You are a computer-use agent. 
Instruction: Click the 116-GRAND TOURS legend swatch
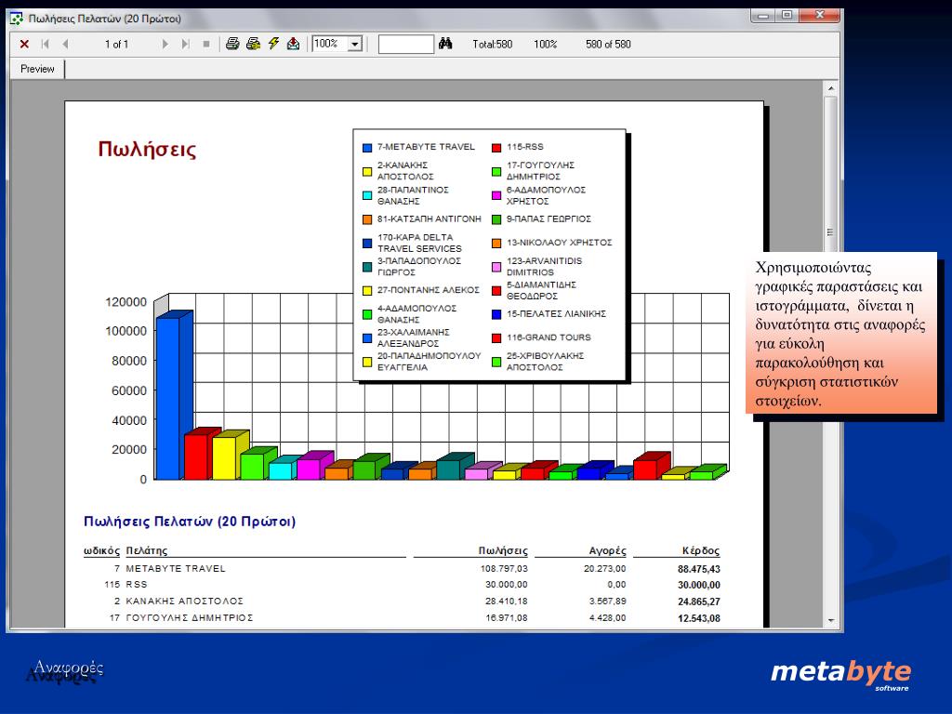(496, 338)
